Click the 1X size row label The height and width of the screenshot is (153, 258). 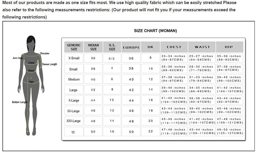pos(73,132)
